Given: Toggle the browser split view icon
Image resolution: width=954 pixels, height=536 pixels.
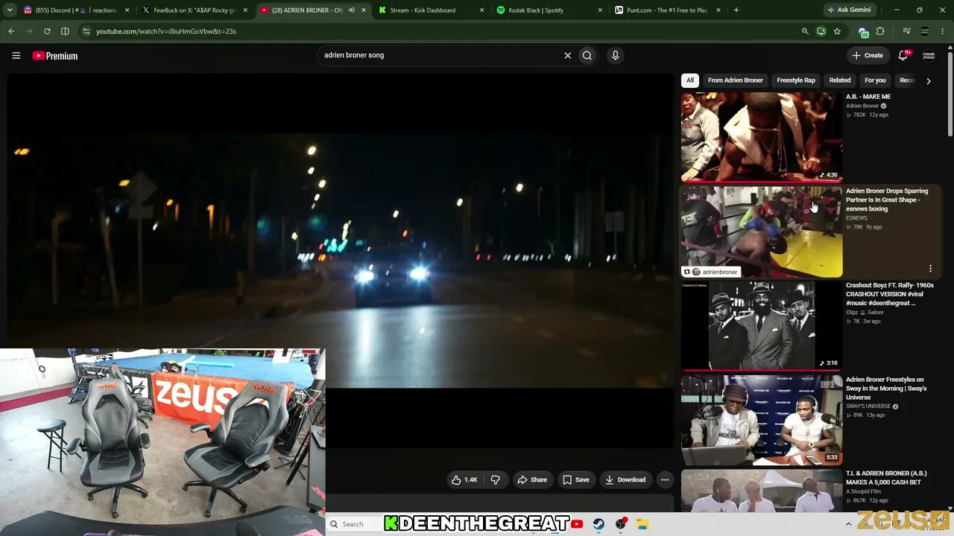Looking at the screenshot, I should click(x=65, y=31).
